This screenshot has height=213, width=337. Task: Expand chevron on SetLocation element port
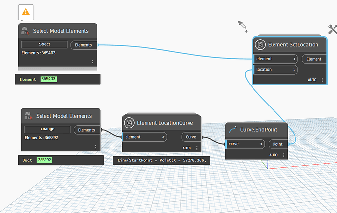pyautogui.click(x=294, y=59)
